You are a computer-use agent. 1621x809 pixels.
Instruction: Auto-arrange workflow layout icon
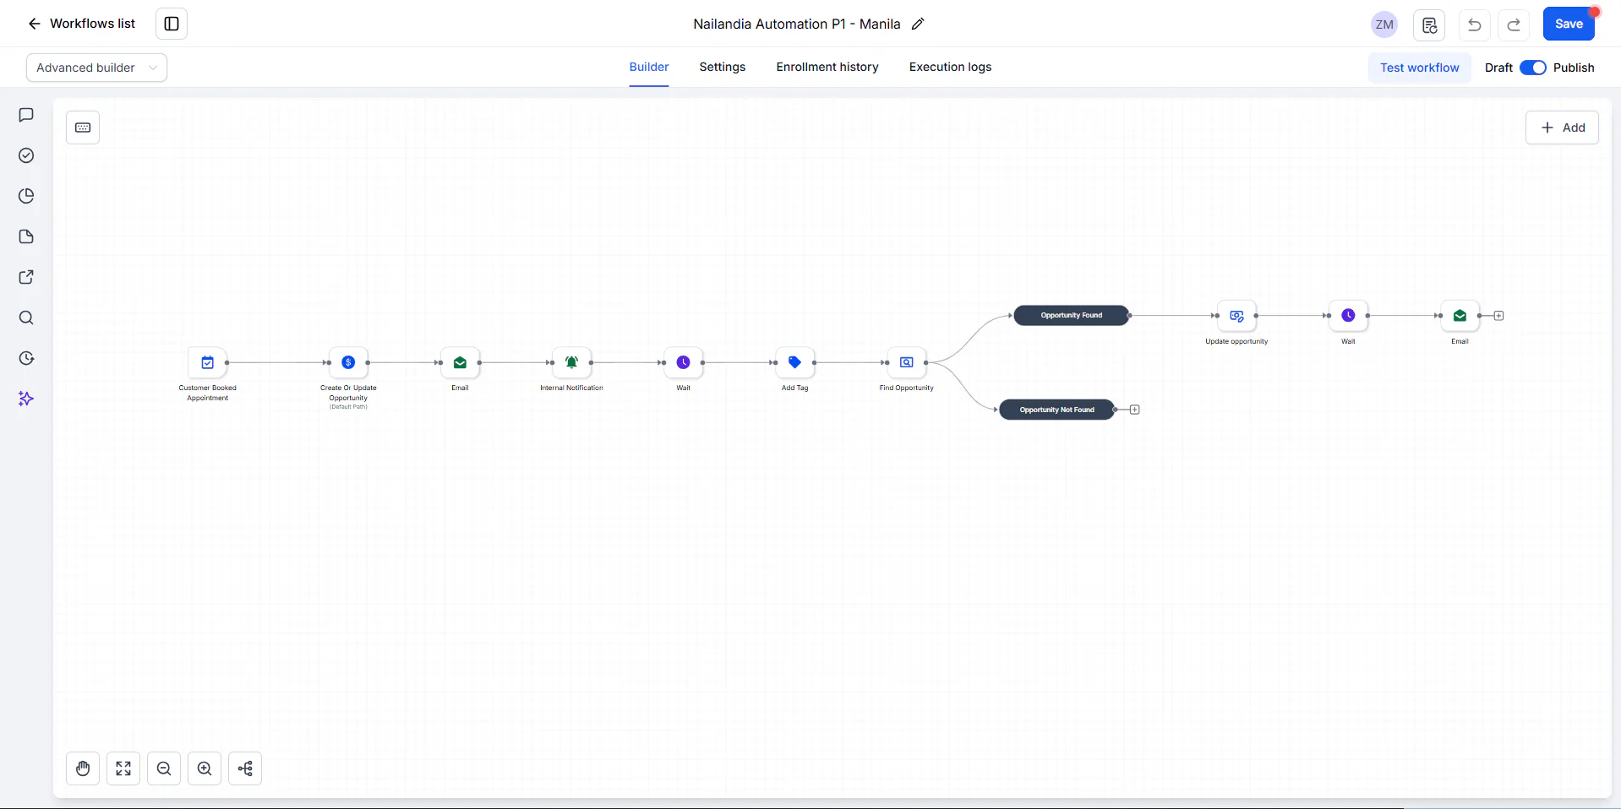click(245, 768)
